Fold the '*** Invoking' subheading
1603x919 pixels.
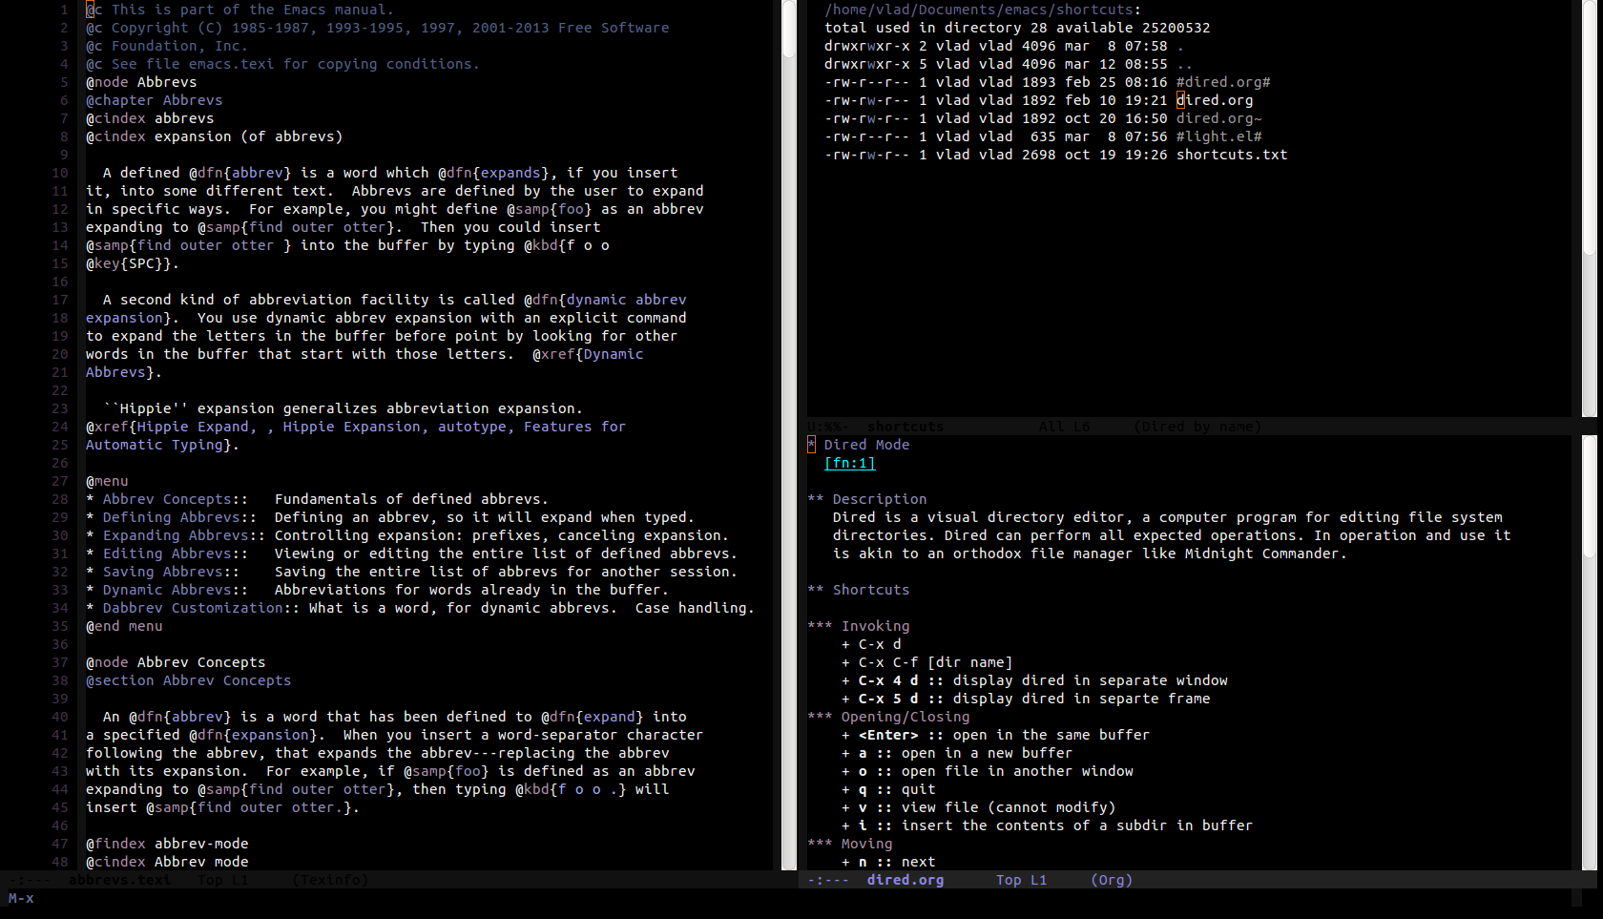(x=858, y=626)
